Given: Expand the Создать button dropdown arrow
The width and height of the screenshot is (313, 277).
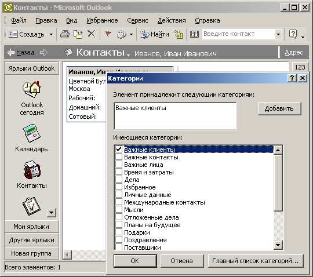Looking at the screenshot, I should [52, 35].
